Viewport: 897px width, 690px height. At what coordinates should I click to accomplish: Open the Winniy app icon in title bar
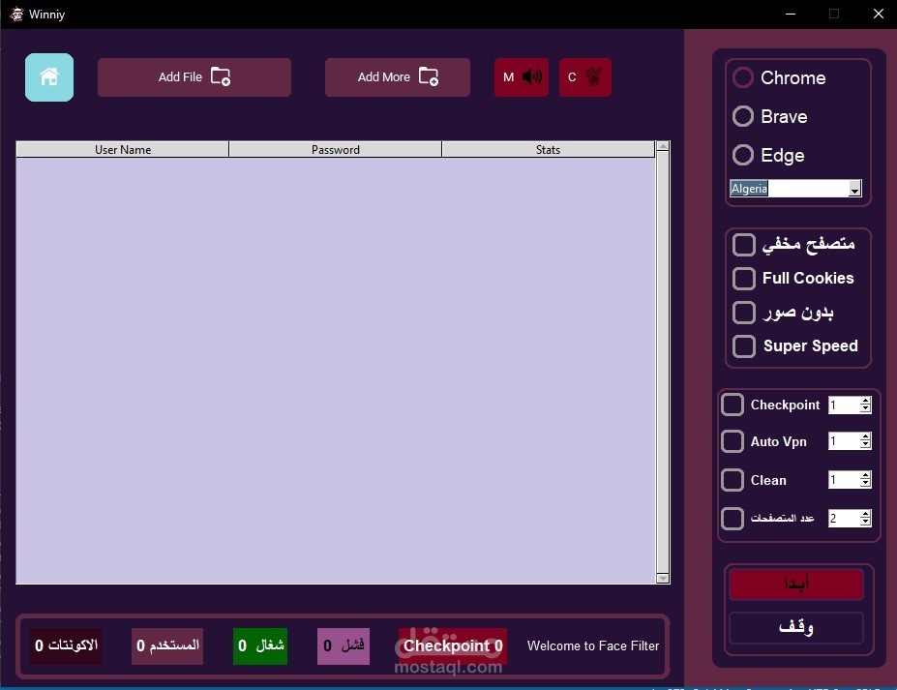(16, 14)
